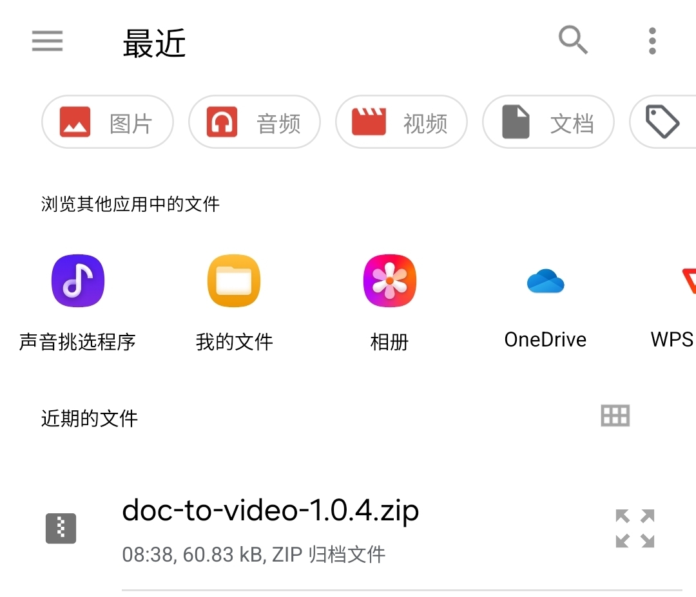The image size is (696, 597).
Task: Open WPS app icon
Action: click(x=689, y=281)
